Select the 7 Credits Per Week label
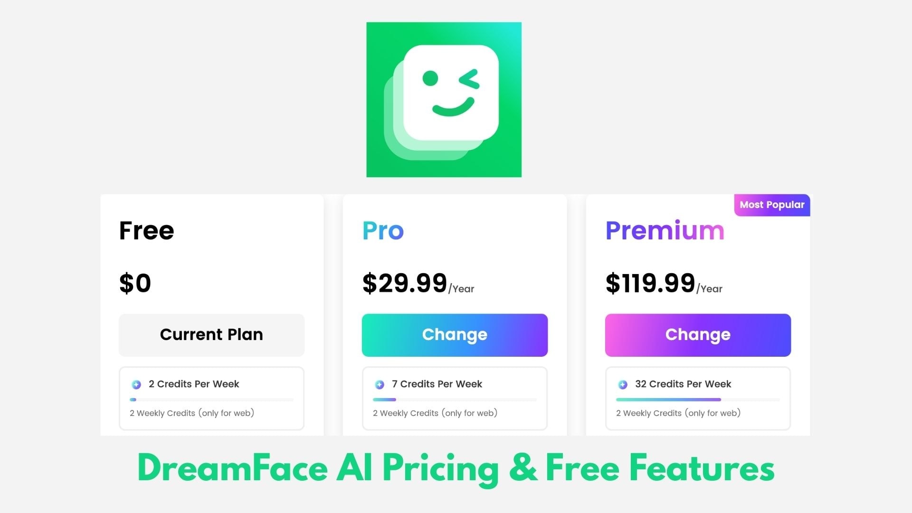 pyautogui.click(x=437, y=384)
